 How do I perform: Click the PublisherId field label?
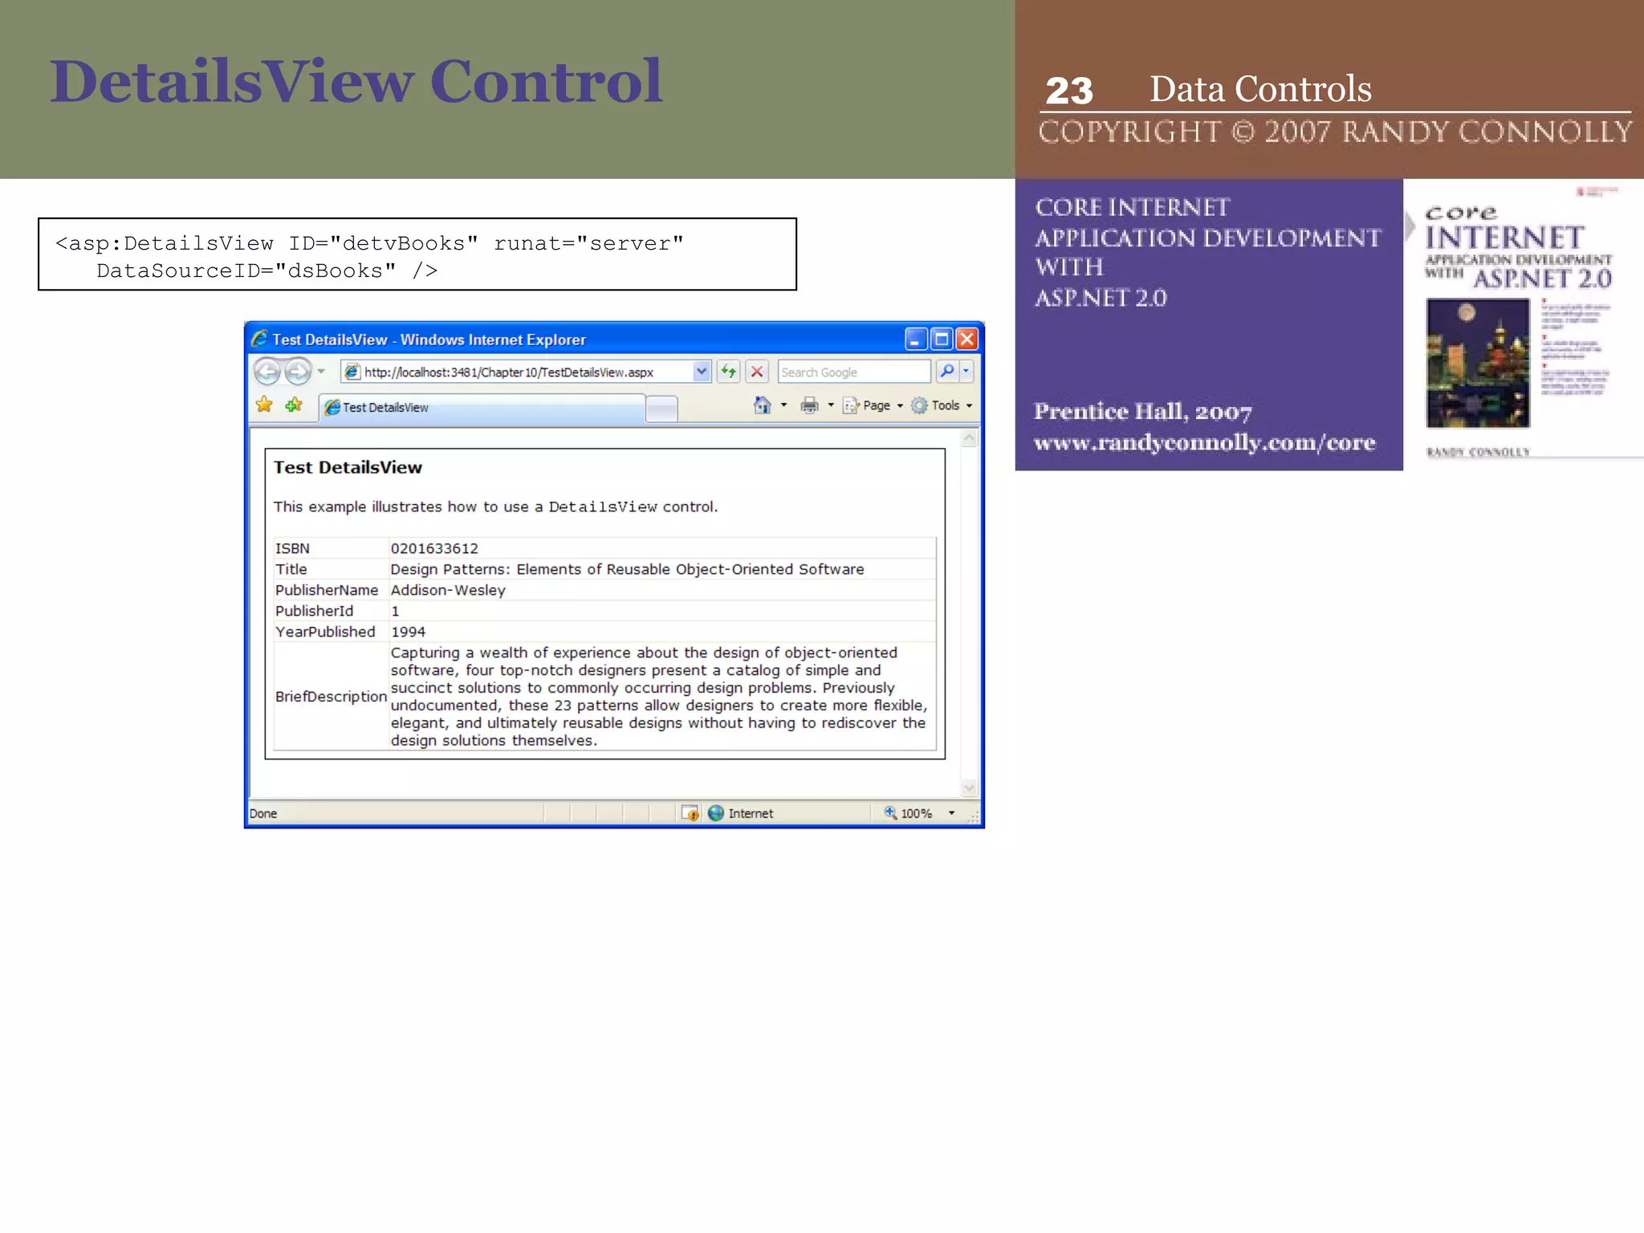point(314,611)
